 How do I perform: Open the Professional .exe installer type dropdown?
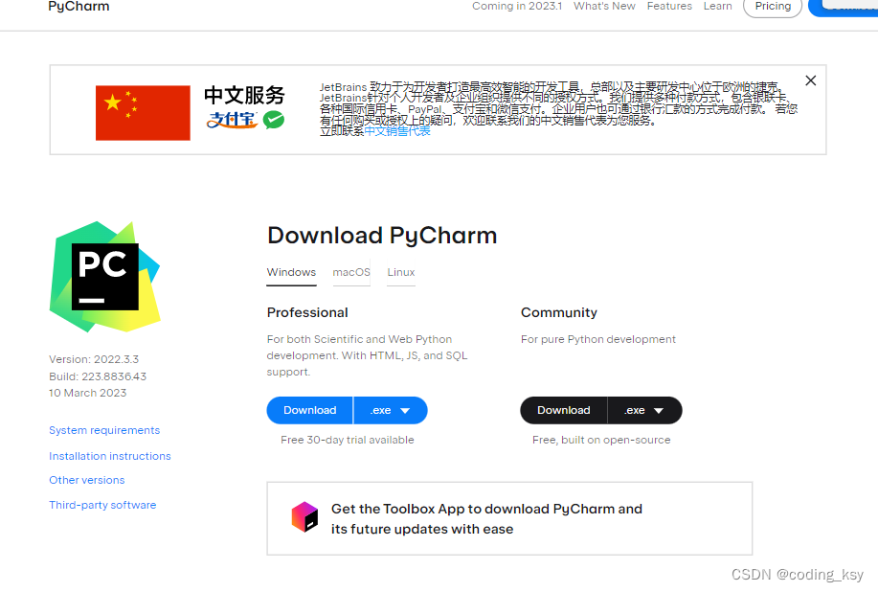click(391, 411)
